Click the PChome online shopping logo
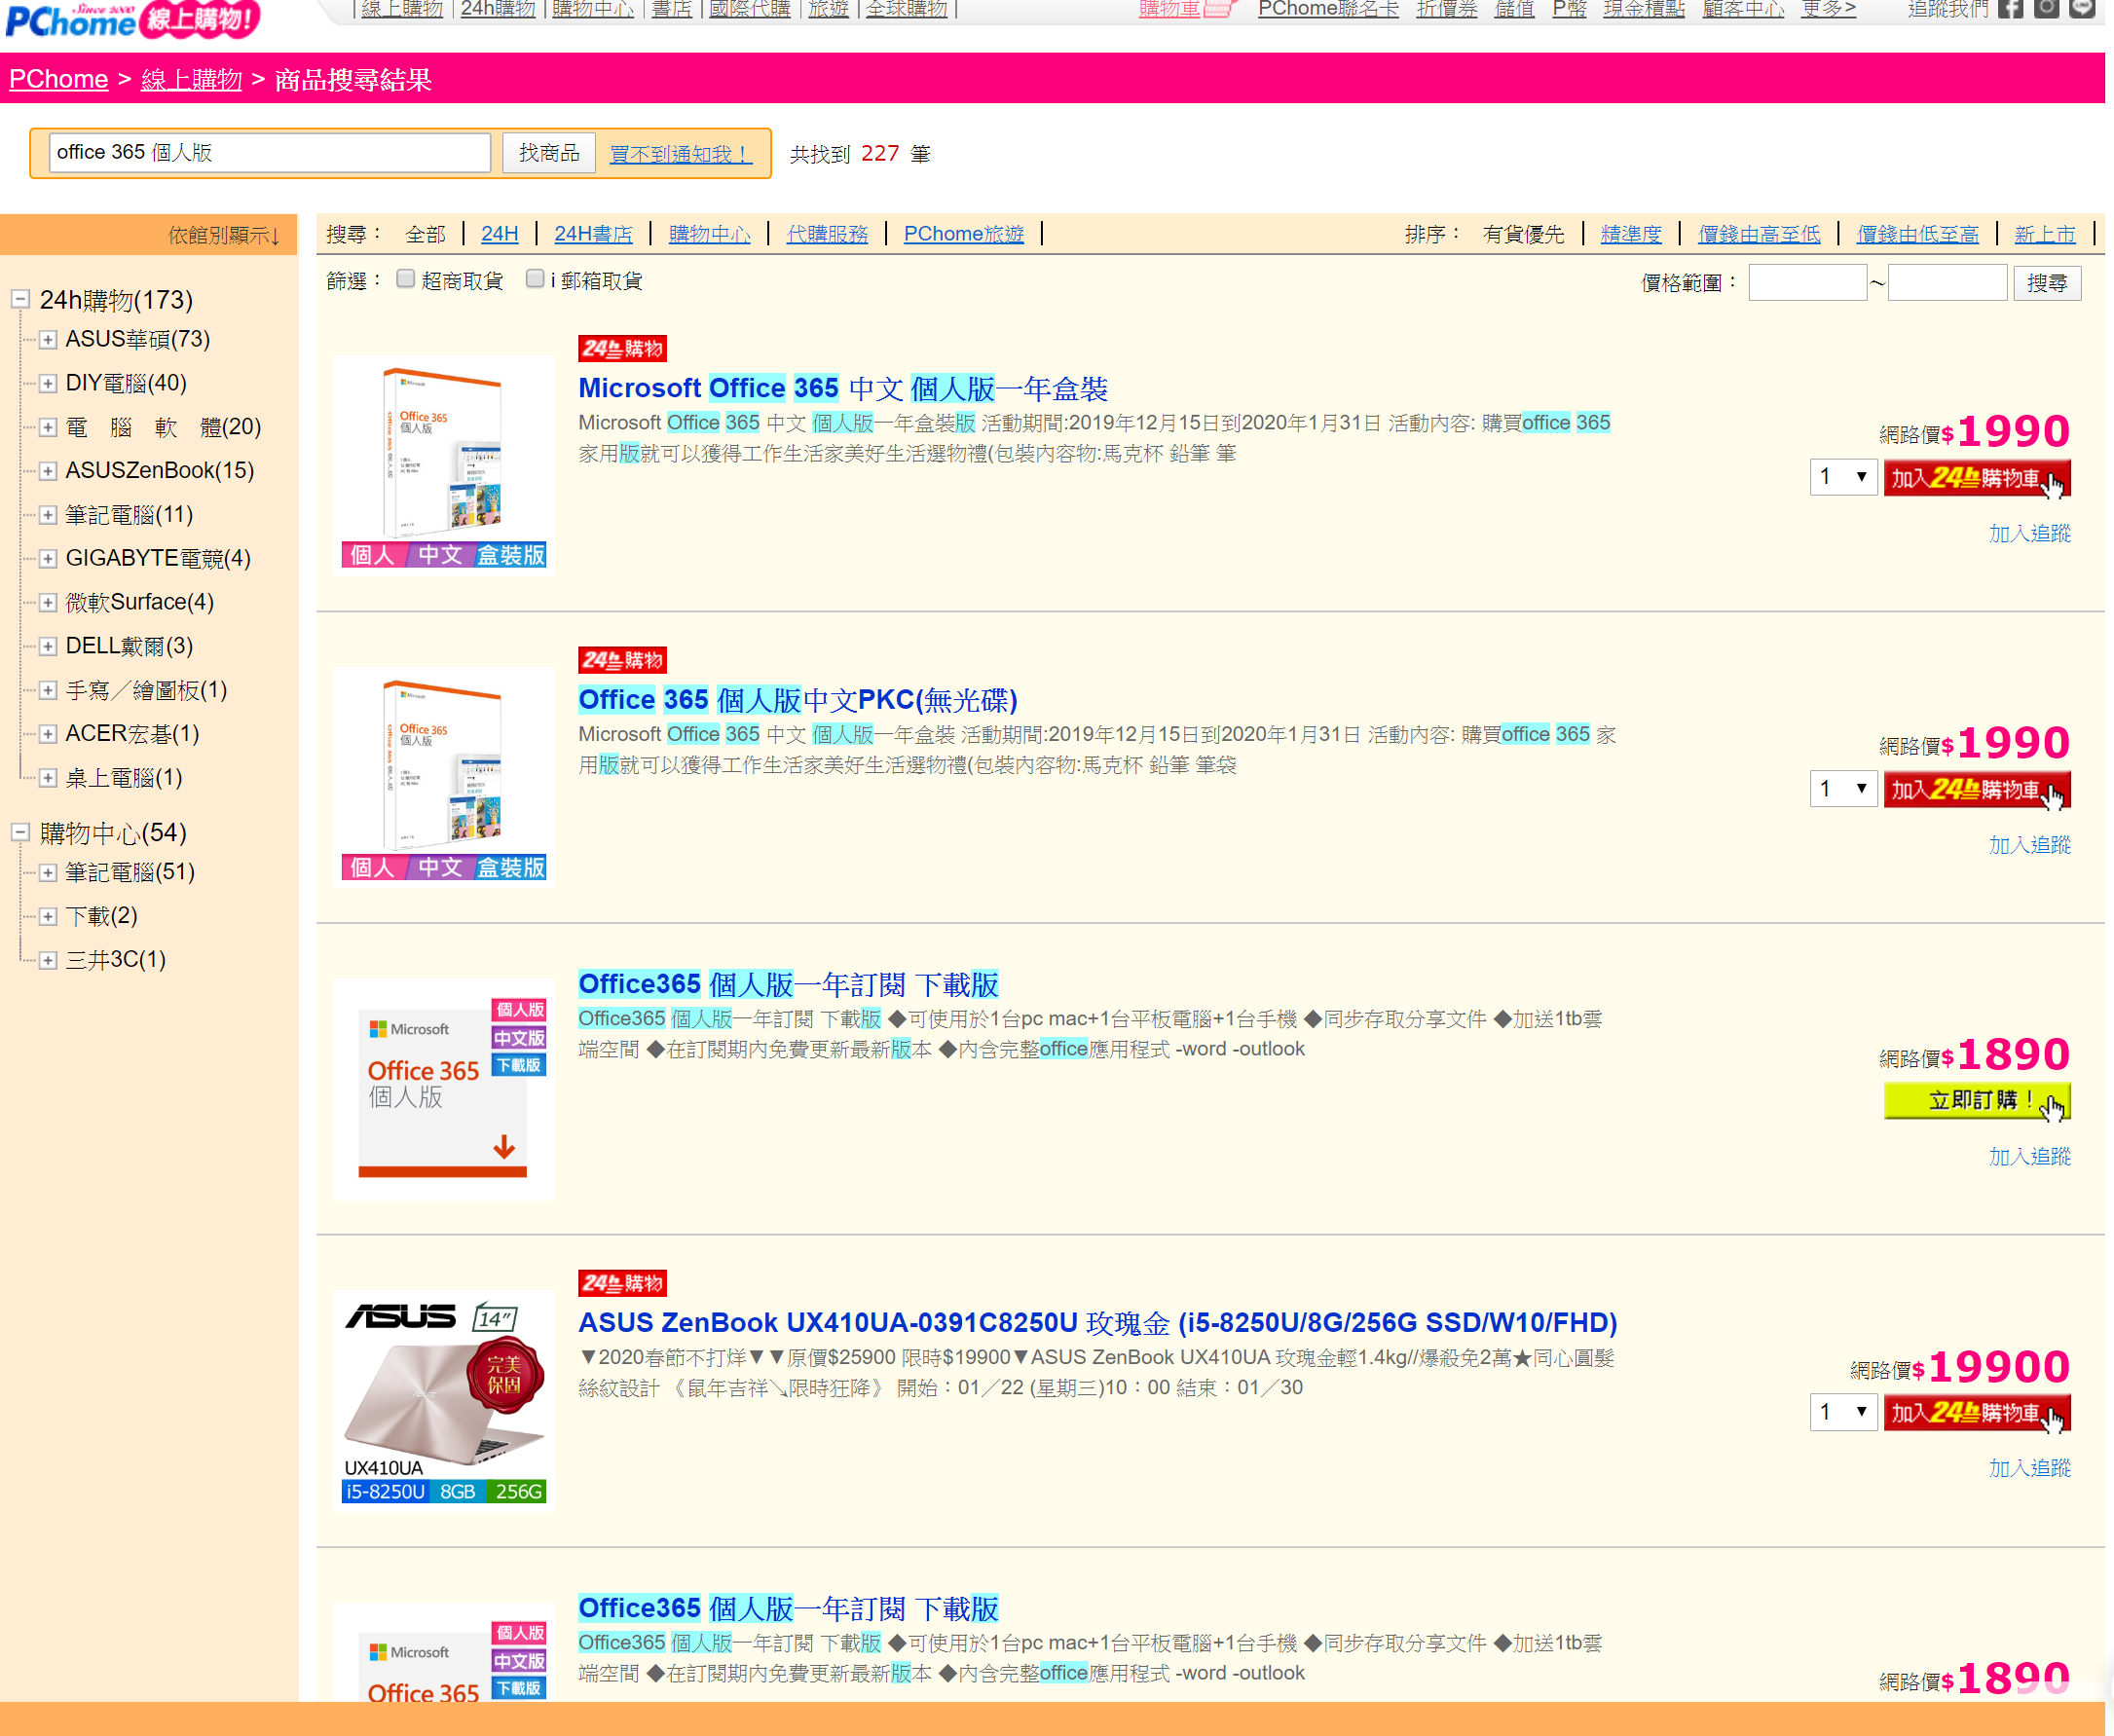Screen dimensions: 2114x1736 click(x=132, y=19)
